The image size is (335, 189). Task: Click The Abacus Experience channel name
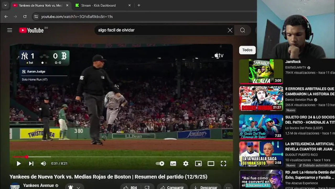pyautogui.click(x=301, y=183)
